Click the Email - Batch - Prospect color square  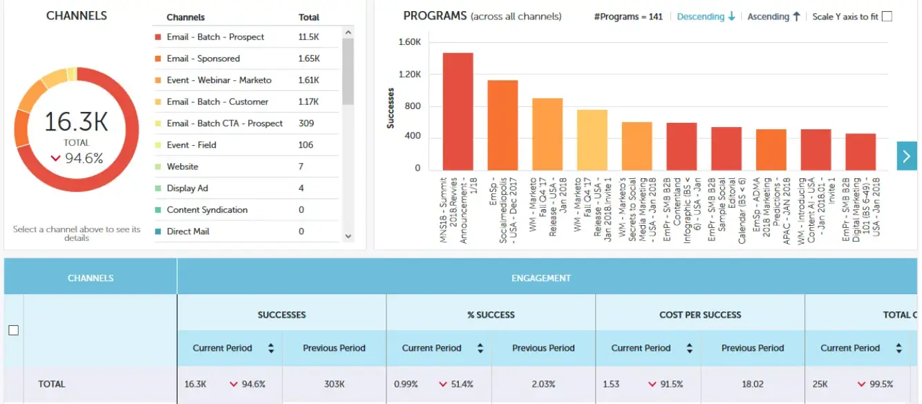point(158,37)
